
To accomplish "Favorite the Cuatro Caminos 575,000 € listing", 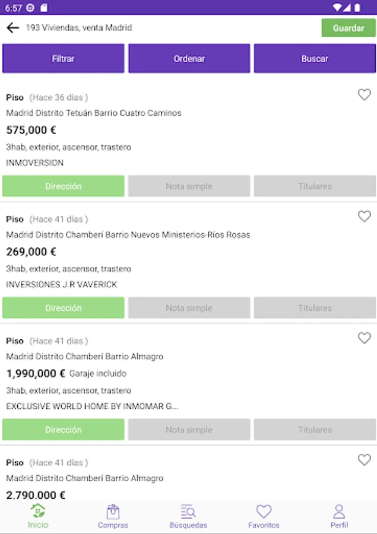I will (x=364, y=95).
